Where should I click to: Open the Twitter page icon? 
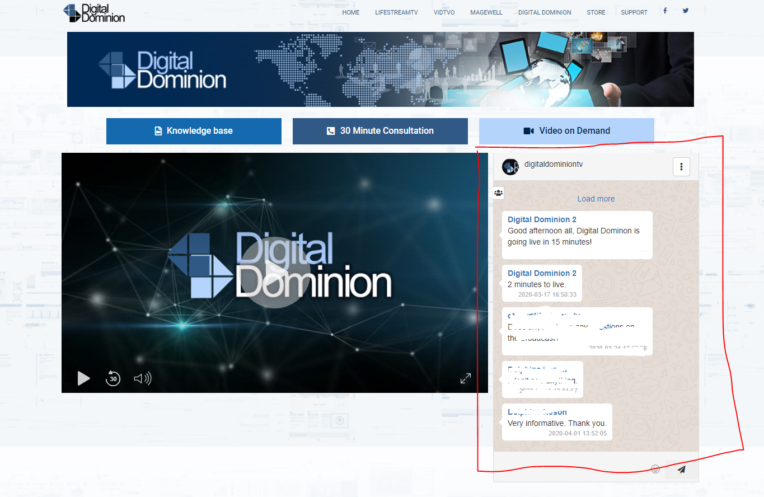tap(686, 11)
